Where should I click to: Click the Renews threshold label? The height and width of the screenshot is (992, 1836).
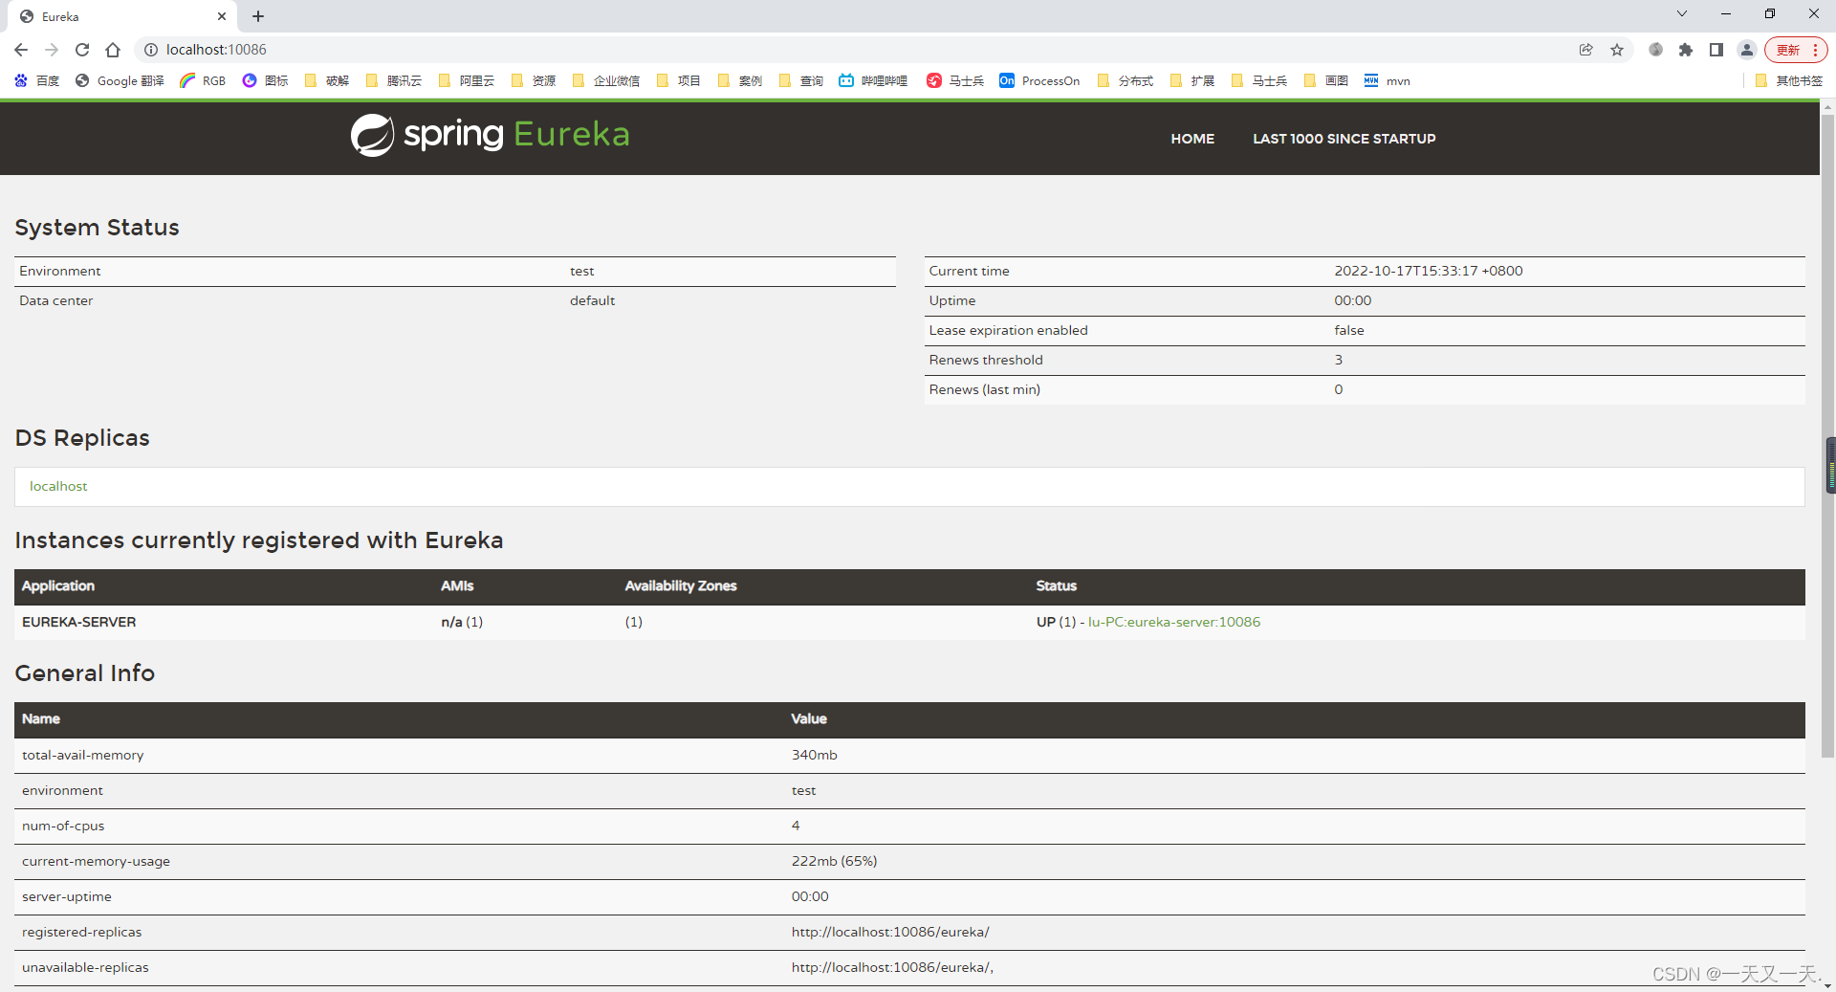pyautogui.click(x=986, y=360)
